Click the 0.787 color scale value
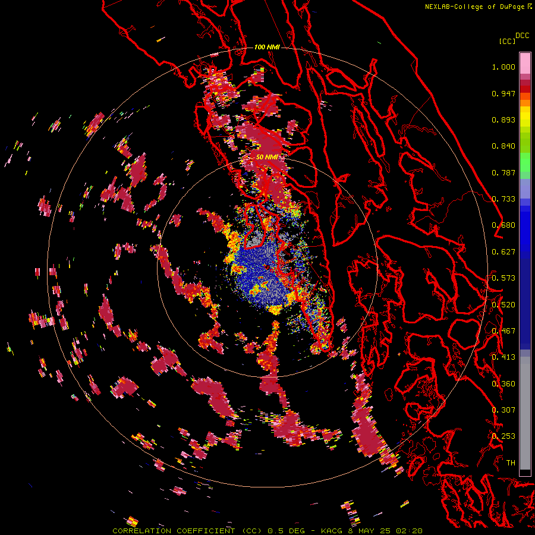535x535 pixels. click(x=503, y=172)
